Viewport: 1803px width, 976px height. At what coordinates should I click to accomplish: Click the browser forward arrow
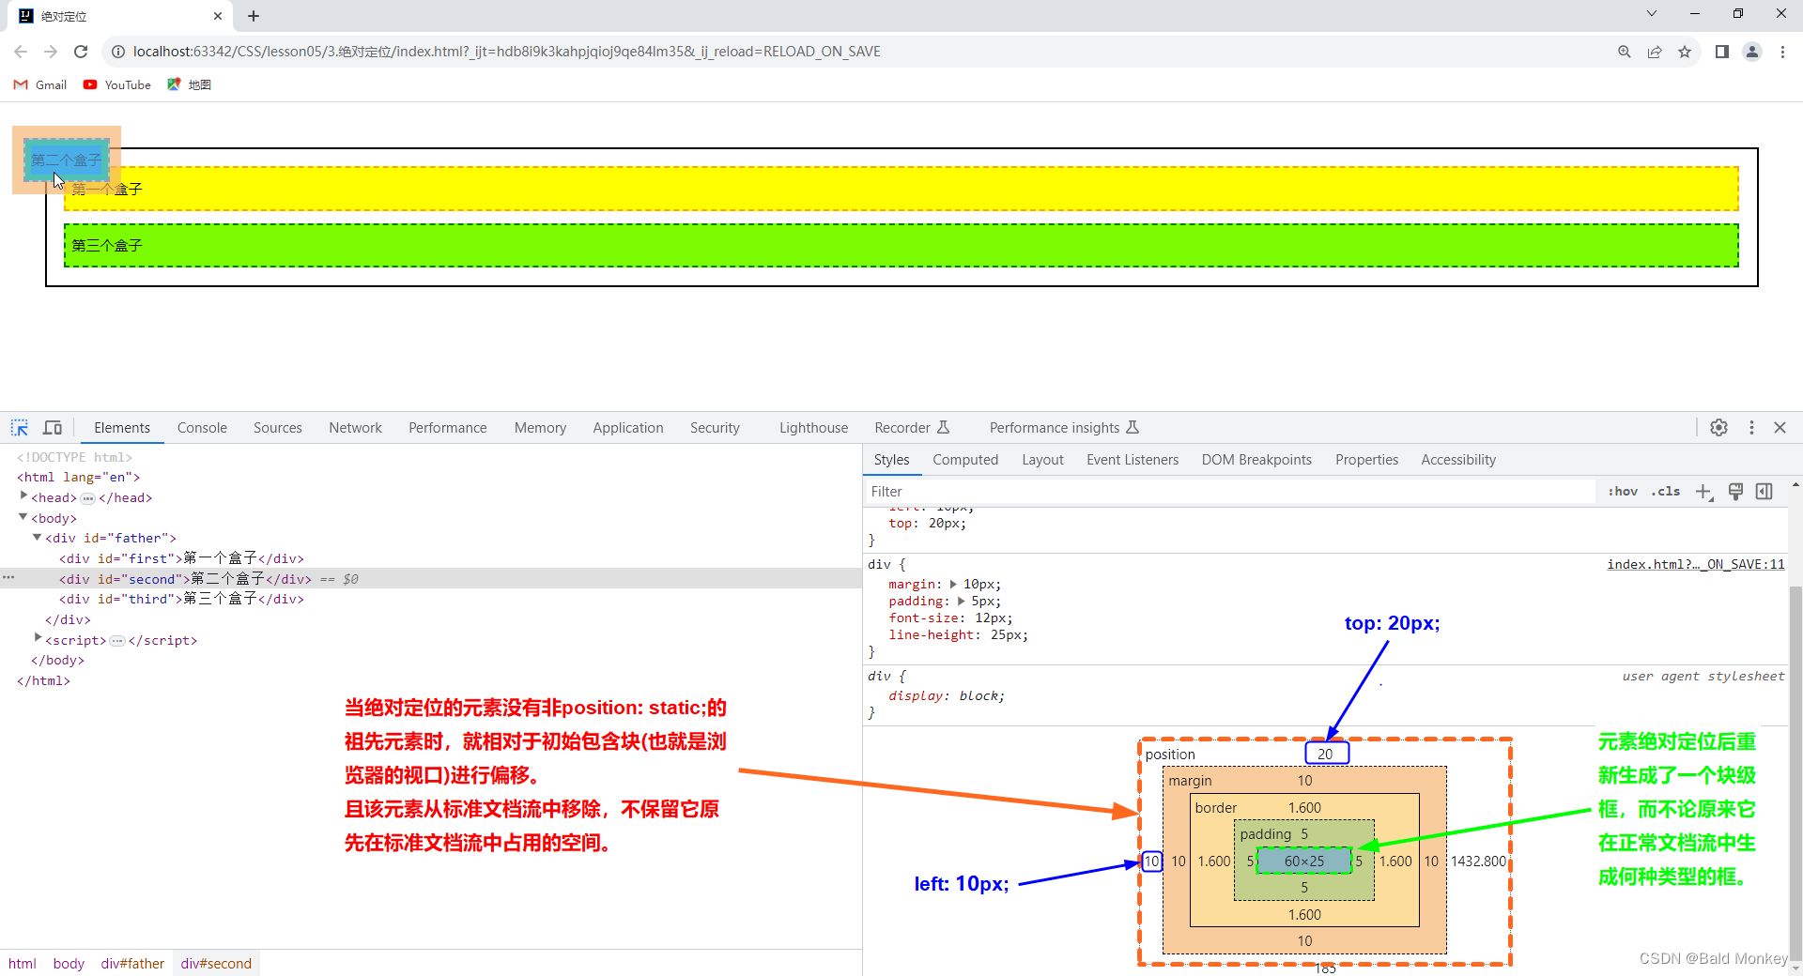[x=51, y=52]
